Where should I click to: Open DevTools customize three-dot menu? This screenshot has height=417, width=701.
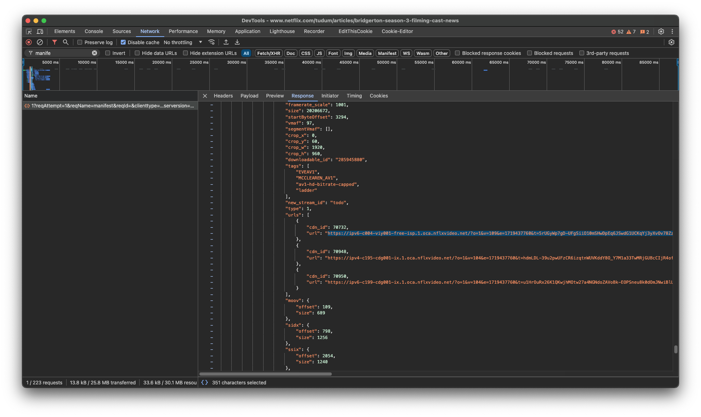[x=672, y=31]
